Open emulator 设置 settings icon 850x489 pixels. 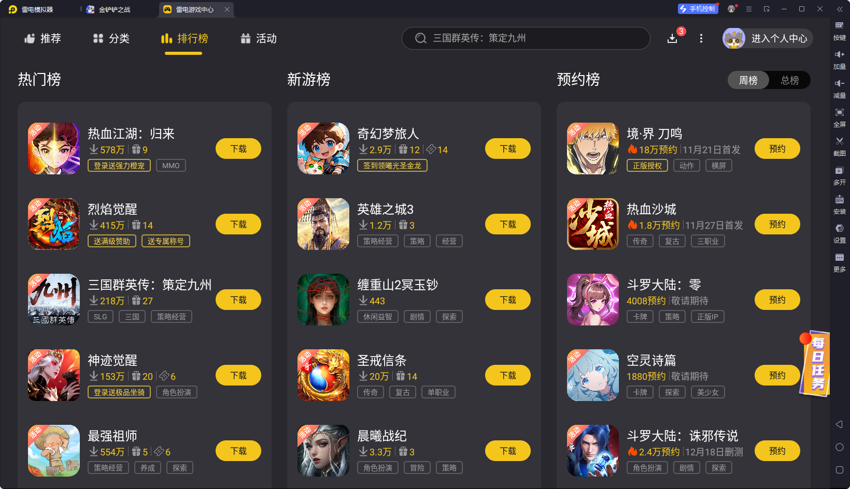[x=839, y=233]
